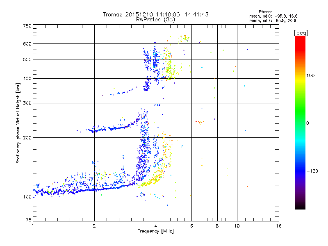Image resolution: width=328 pixels, height=246 pixels.
Task: Click the 'Stationary phase Virtual Height [km]' axis title
Action: point(18,123)
